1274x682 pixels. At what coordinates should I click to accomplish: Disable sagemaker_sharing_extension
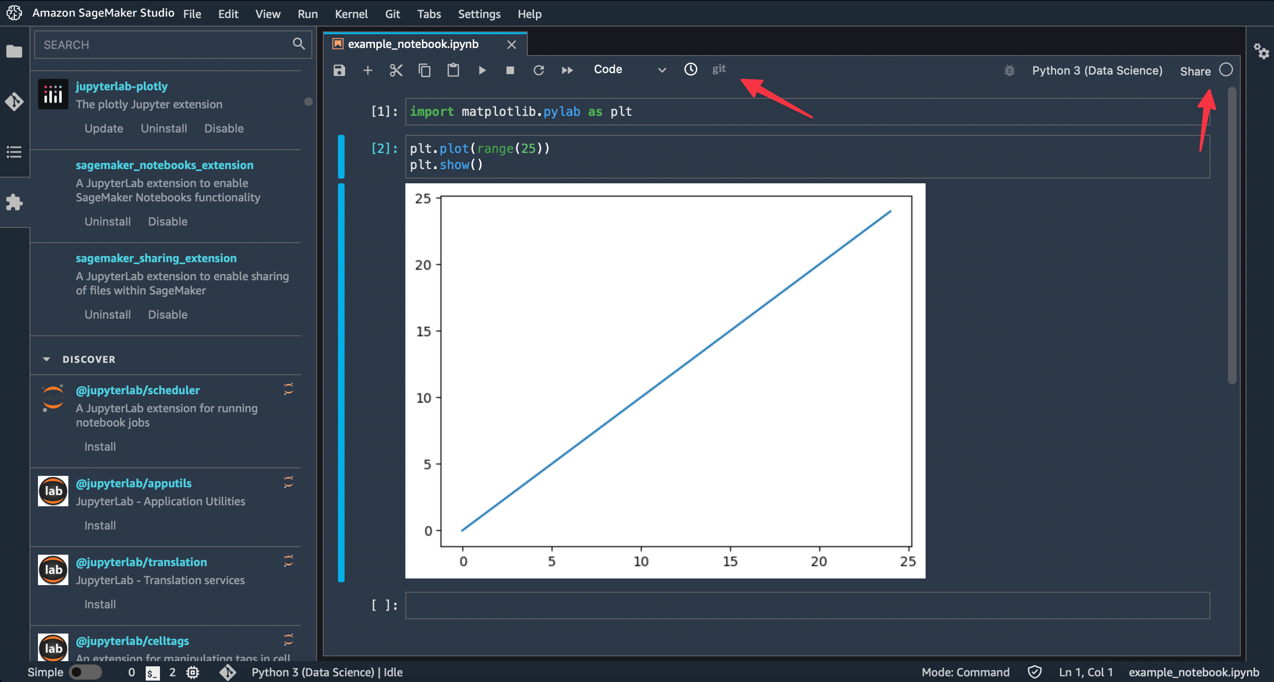pos(168,314)
